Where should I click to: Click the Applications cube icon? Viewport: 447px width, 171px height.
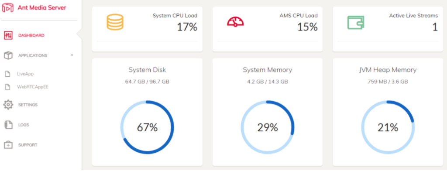(8, 55)
